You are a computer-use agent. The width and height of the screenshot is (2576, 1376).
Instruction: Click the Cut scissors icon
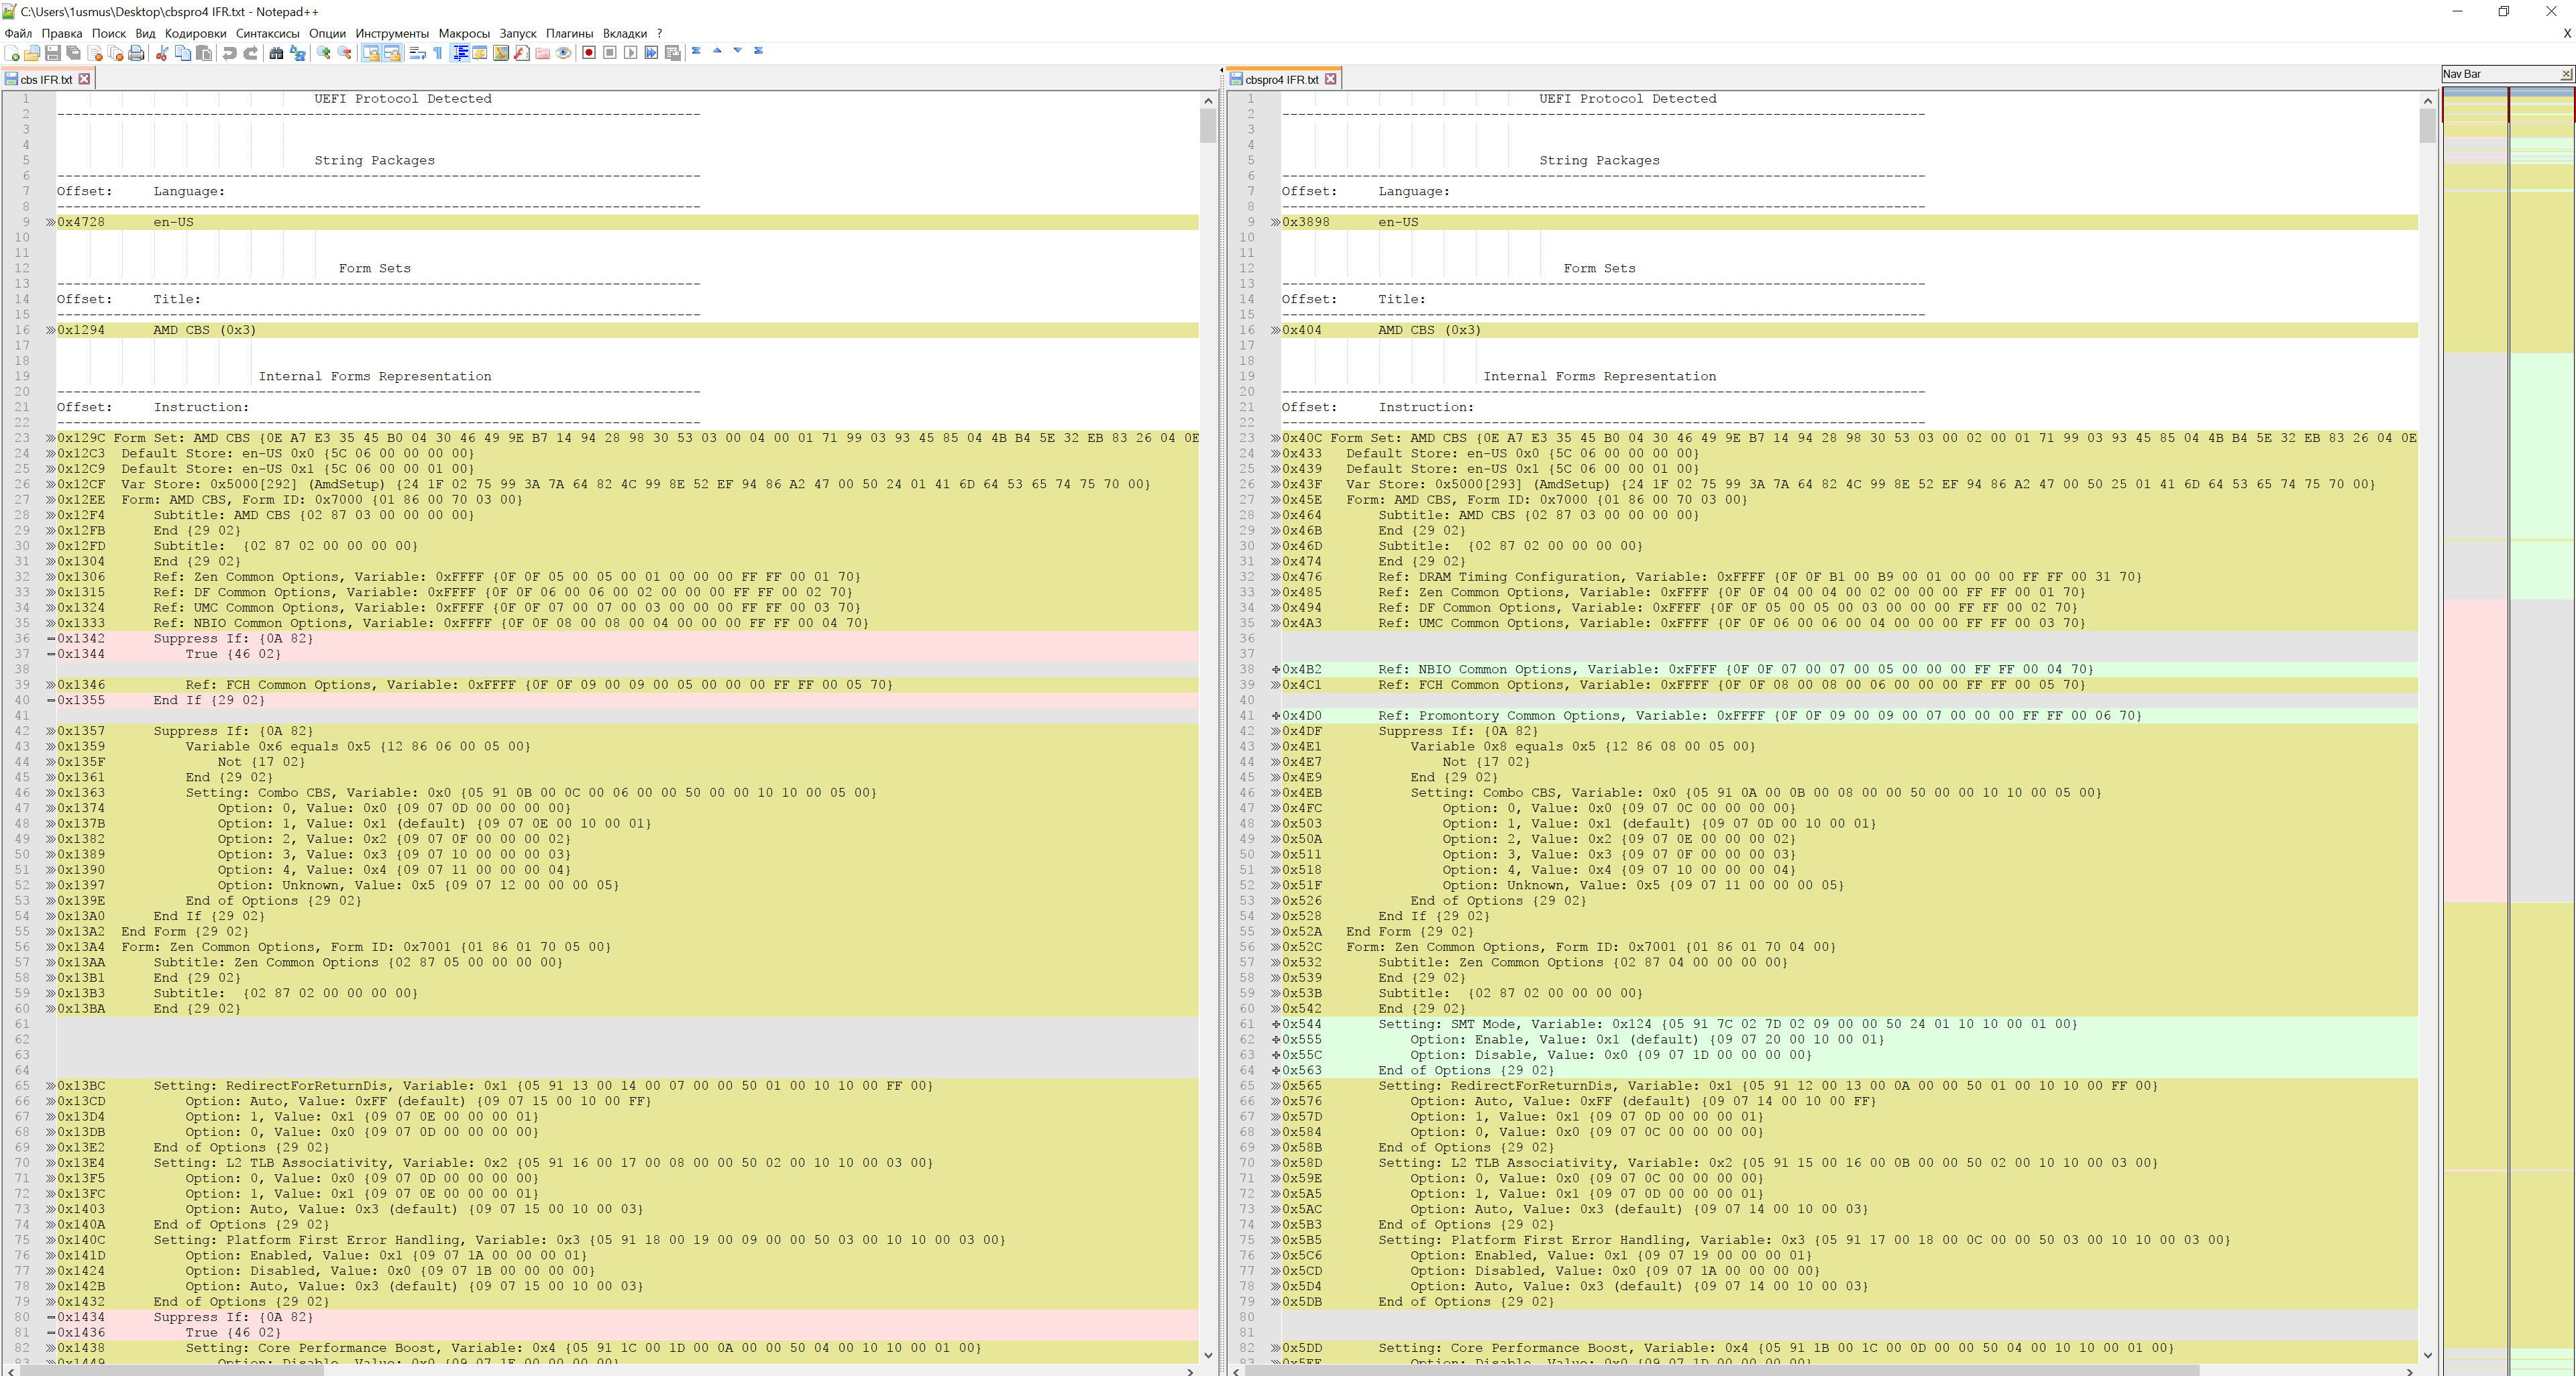pyautogui.click(x=162, y=53)
